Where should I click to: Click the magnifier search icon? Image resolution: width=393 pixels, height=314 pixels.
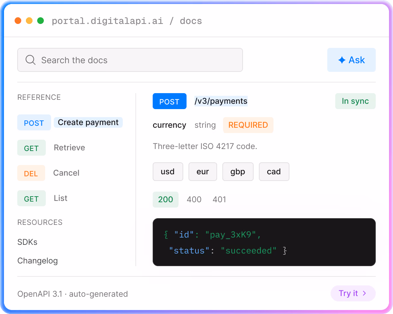pos(30,60)
